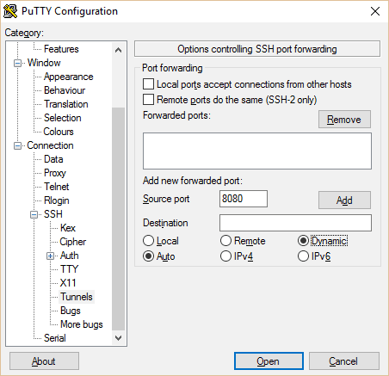
Task: Enable local ports accept connections from other hosts
Action: coord(148,84)
